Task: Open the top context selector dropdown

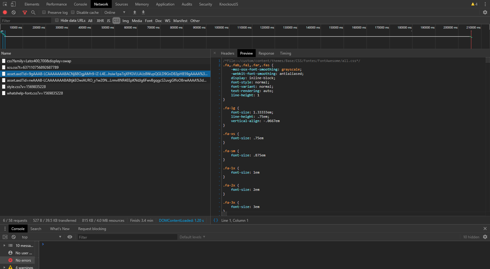Action: pyautogui.click(x=41, y=237)
